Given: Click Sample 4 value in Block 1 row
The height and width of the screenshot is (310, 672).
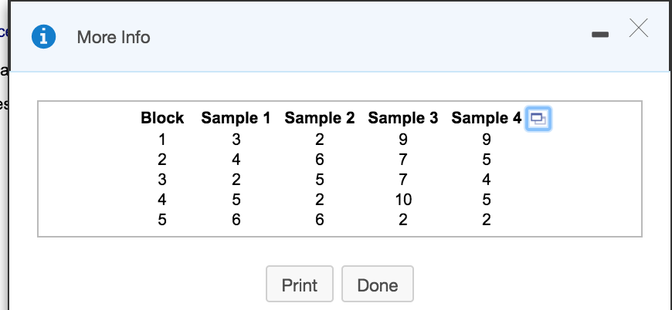Looking at the screenshot, I should click(x=486, y=140).
